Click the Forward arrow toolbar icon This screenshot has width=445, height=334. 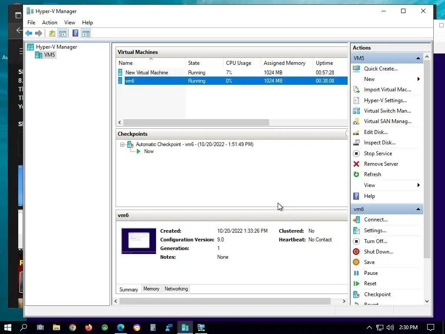[39, 33]
